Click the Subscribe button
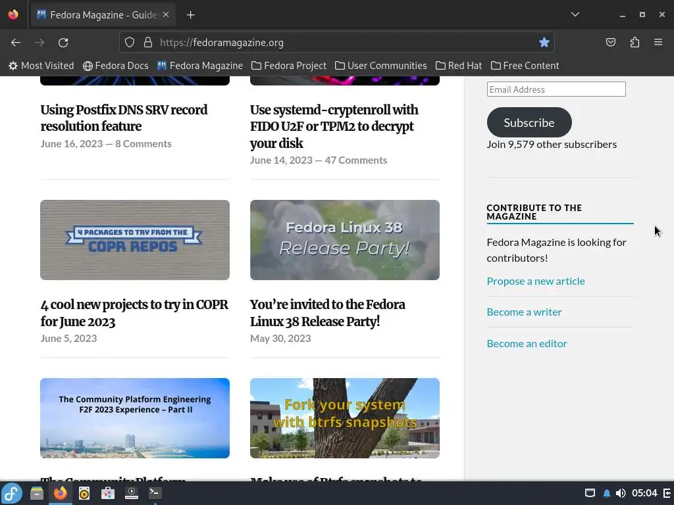The height and width of the screenshot is (505, 674). pos(529,122)
